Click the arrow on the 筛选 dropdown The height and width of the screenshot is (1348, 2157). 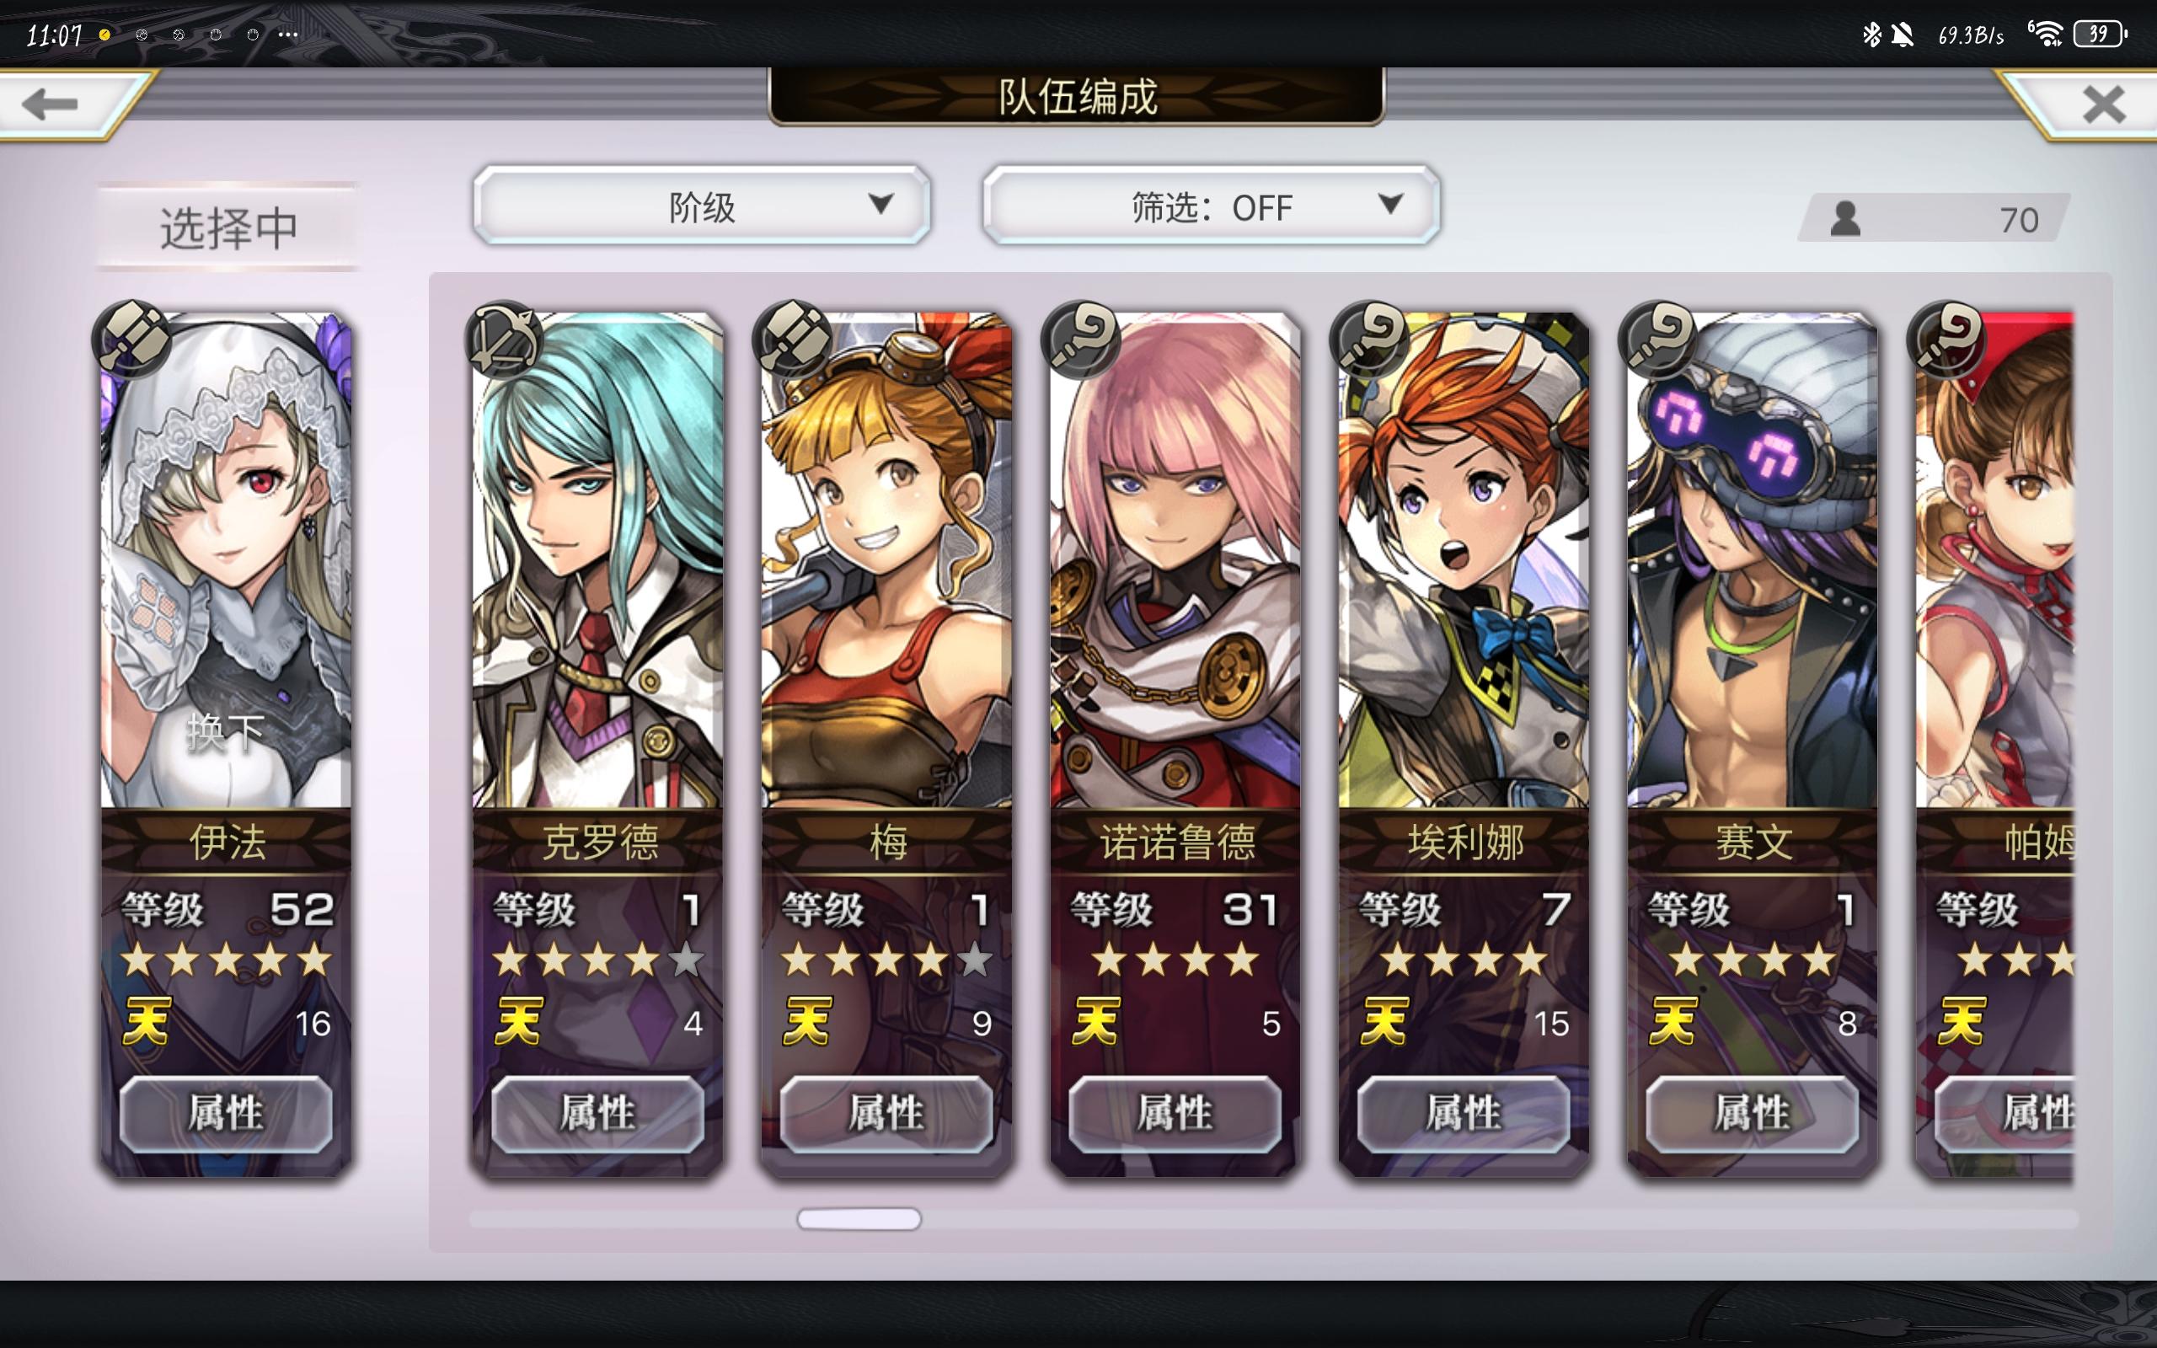pos(1390,204)
